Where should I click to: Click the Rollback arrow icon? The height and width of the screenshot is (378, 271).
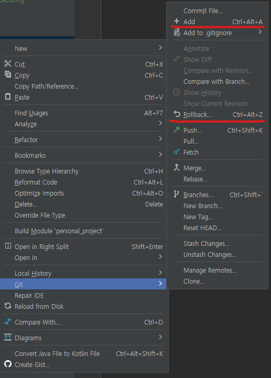(177, 114)
